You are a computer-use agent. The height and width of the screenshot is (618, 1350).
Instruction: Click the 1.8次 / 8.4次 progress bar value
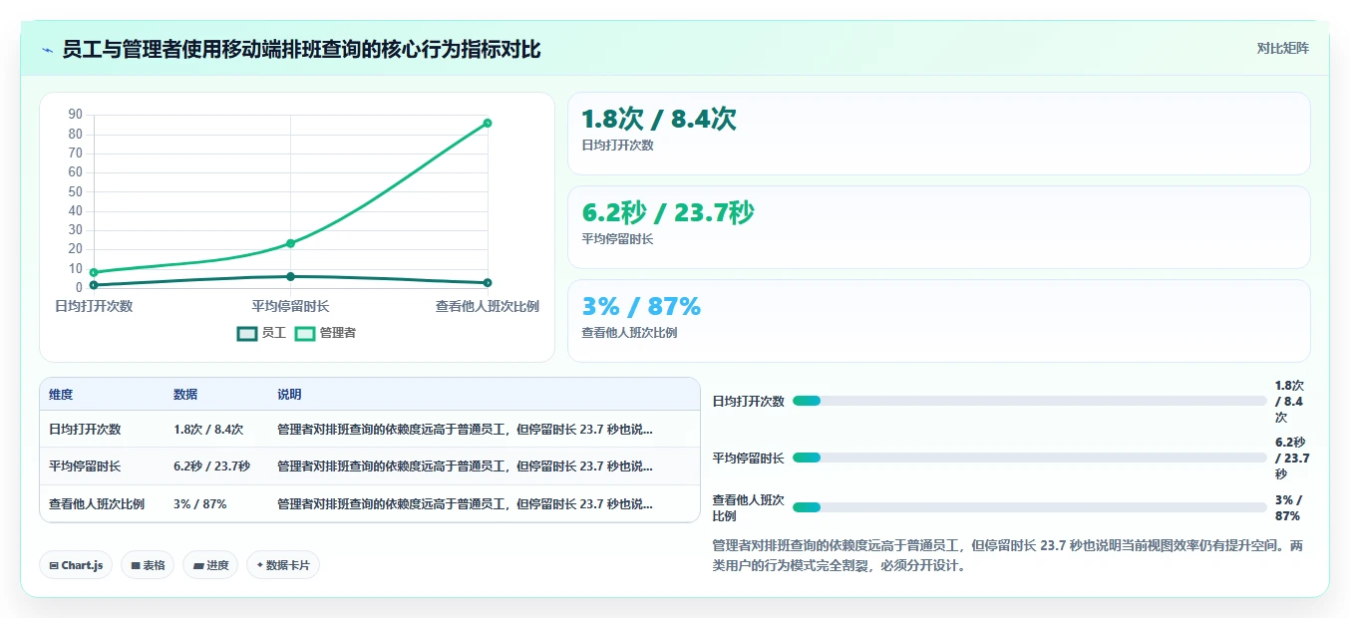coord(1290,401)
